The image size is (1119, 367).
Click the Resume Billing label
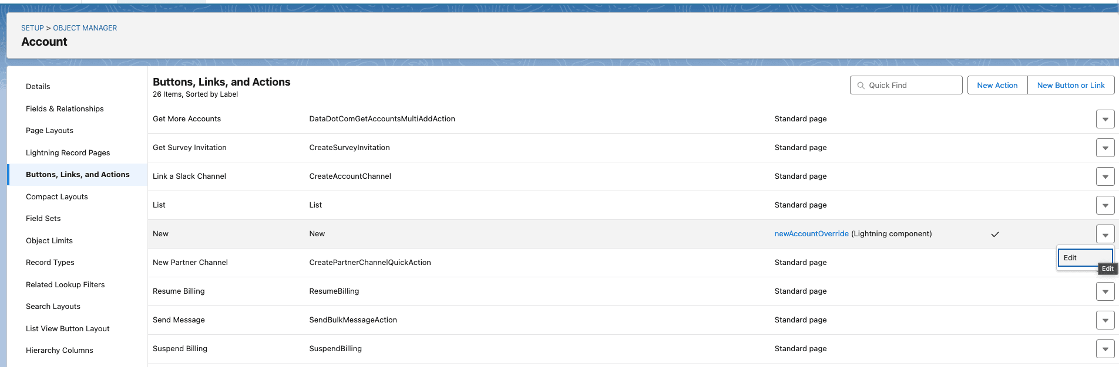tap(179, 291)
